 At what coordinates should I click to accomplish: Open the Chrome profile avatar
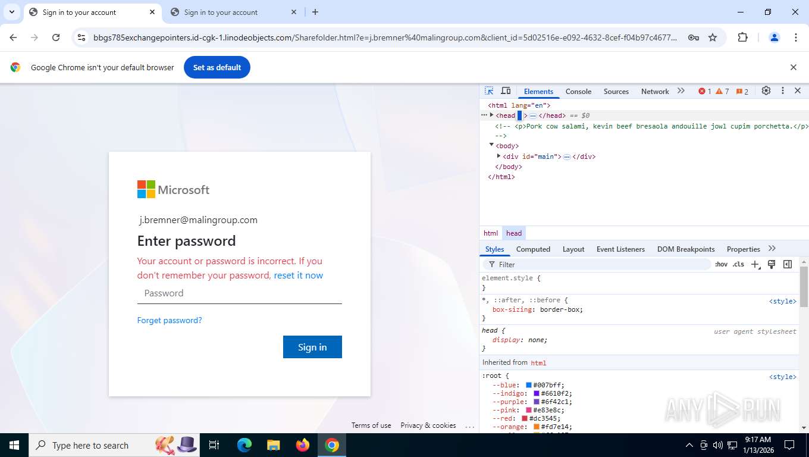[774, 37]
